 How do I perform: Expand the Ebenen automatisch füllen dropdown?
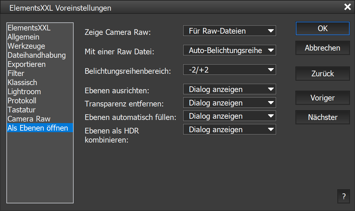pos(229,116)
